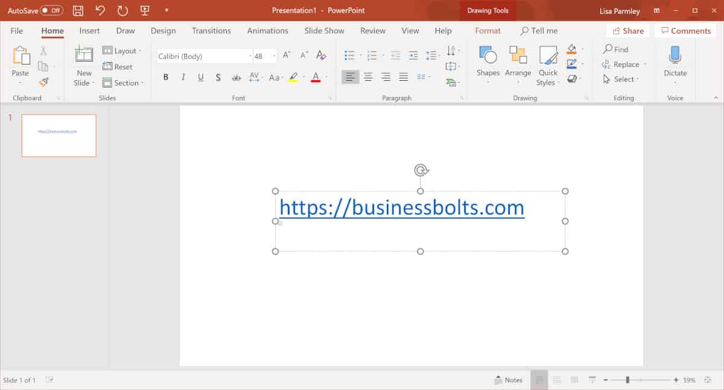Image resolution: width=724 pixels, height=390 pixels.
Task: Justify the paragraph text
Action: click(x=404, y=77)
